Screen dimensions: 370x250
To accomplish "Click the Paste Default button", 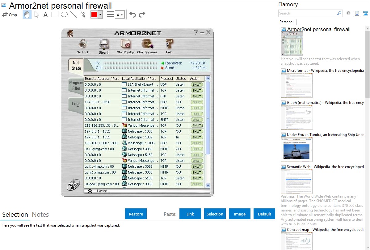I will click(x=264, y=214).
